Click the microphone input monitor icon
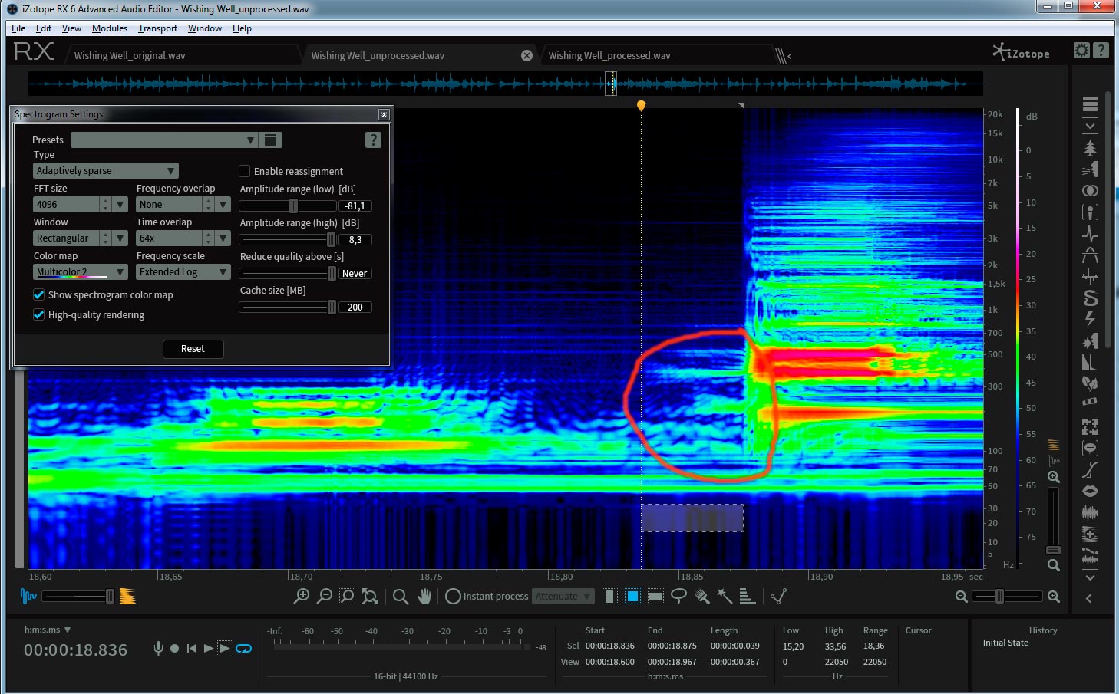 [x=158, y=649]
